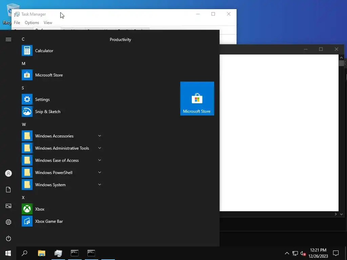347x260 pixels.
Task: Click the muted volume tray icon
Action: 303,253
